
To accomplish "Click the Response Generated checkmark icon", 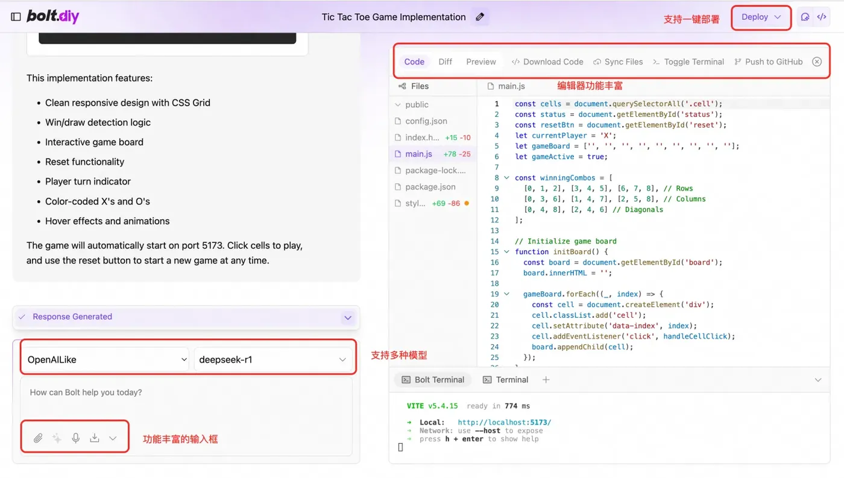I will click(22, 316).
